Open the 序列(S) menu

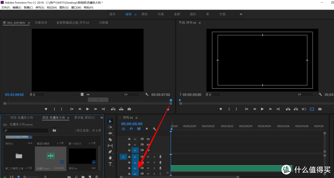(40, 7)
